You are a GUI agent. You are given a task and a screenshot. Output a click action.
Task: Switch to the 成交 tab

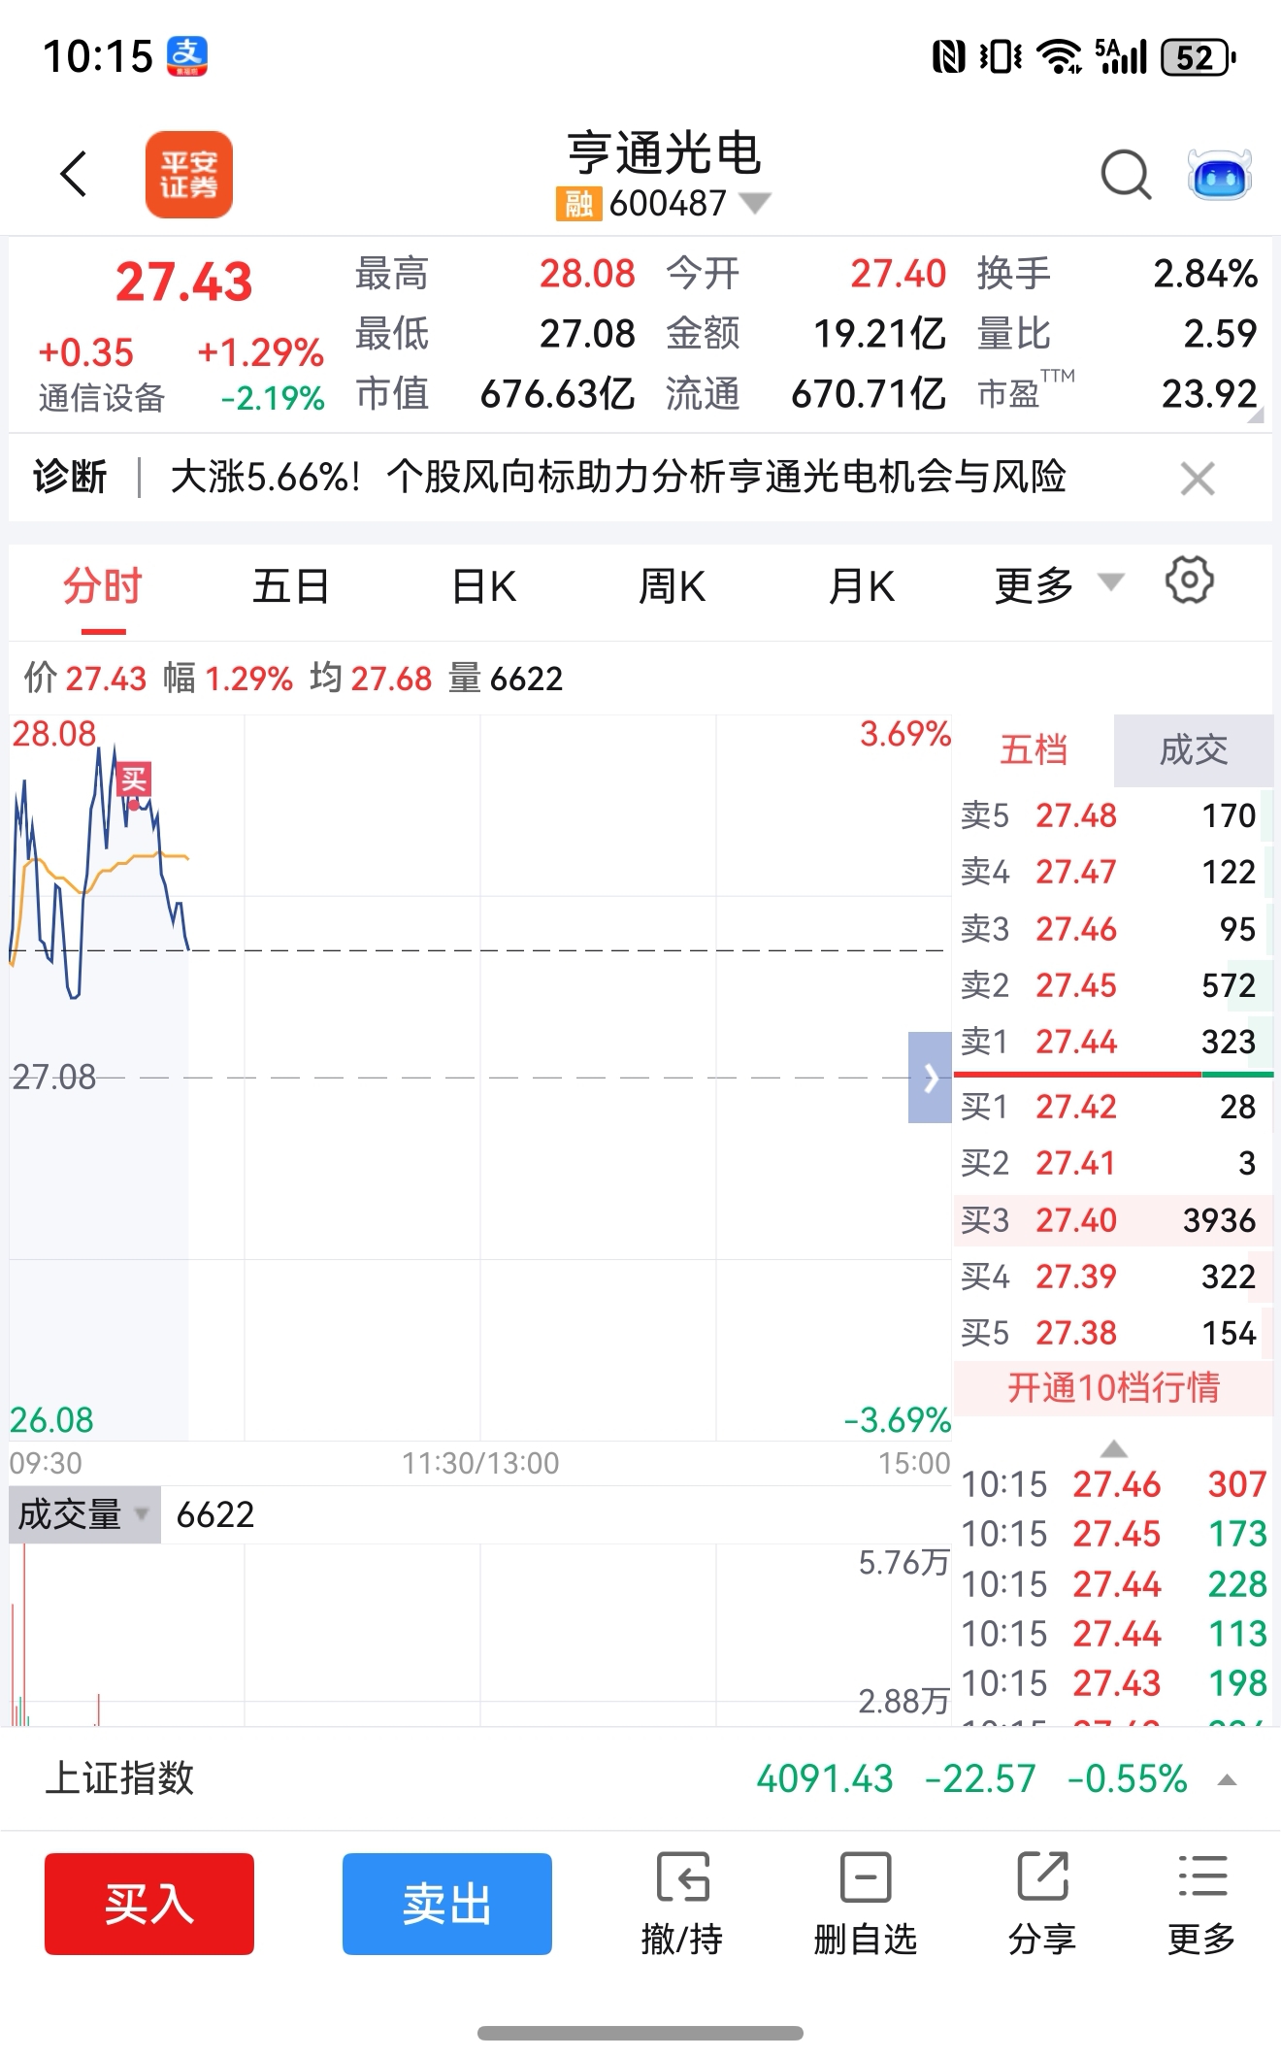tap(1194, 750)
